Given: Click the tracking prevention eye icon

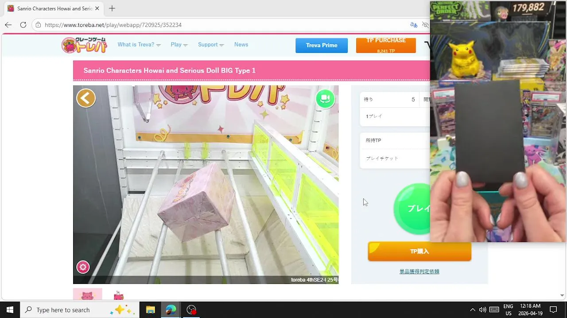Looking at the screenshot, I should tap(425, 25).
